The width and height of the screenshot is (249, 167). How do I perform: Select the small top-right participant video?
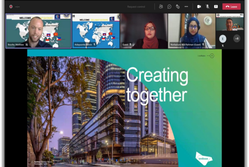pos(229,22)
